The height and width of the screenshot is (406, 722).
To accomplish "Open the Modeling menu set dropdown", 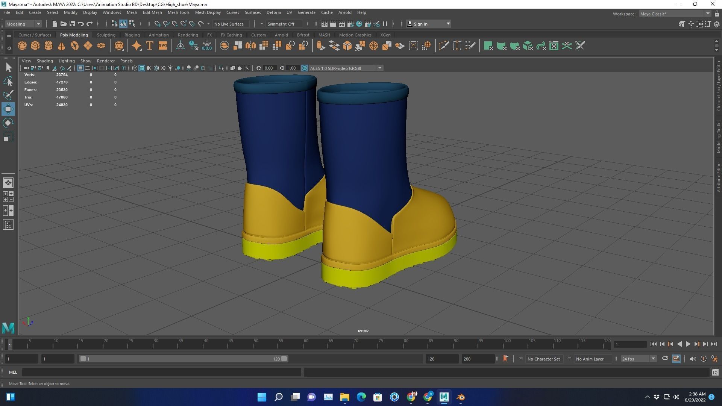I will tap(23, 24).
